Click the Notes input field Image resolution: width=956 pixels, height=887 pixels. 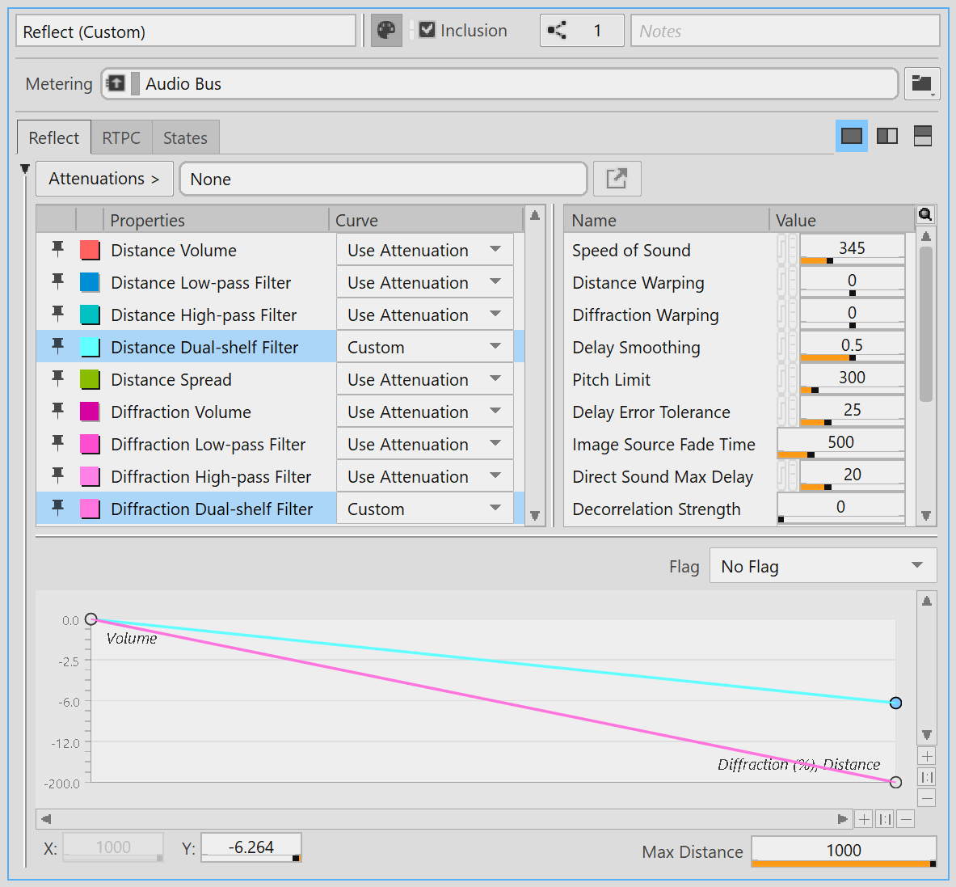click(784, 32)
